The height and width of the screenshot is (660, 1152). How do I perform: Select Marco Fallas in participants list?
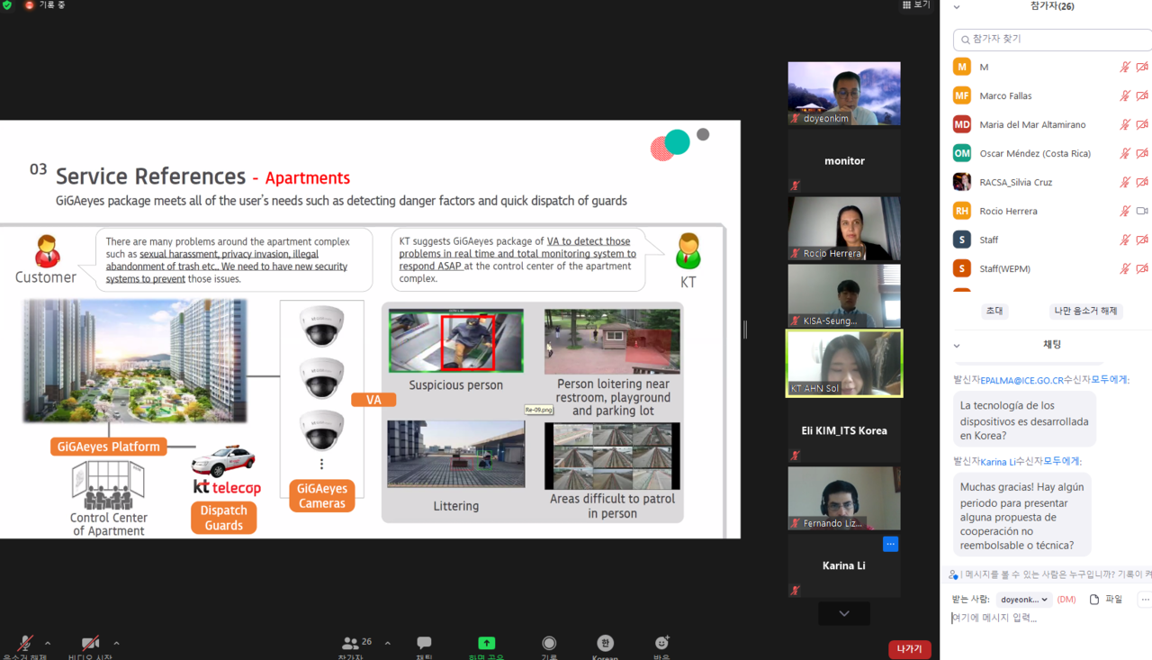point(1005,95)
